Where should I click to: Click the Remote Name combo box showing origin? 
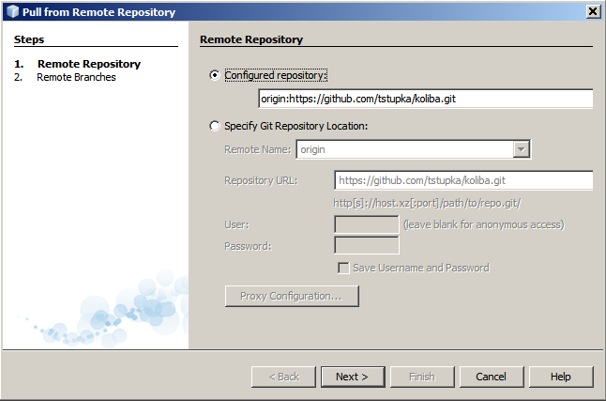point(405,149)
